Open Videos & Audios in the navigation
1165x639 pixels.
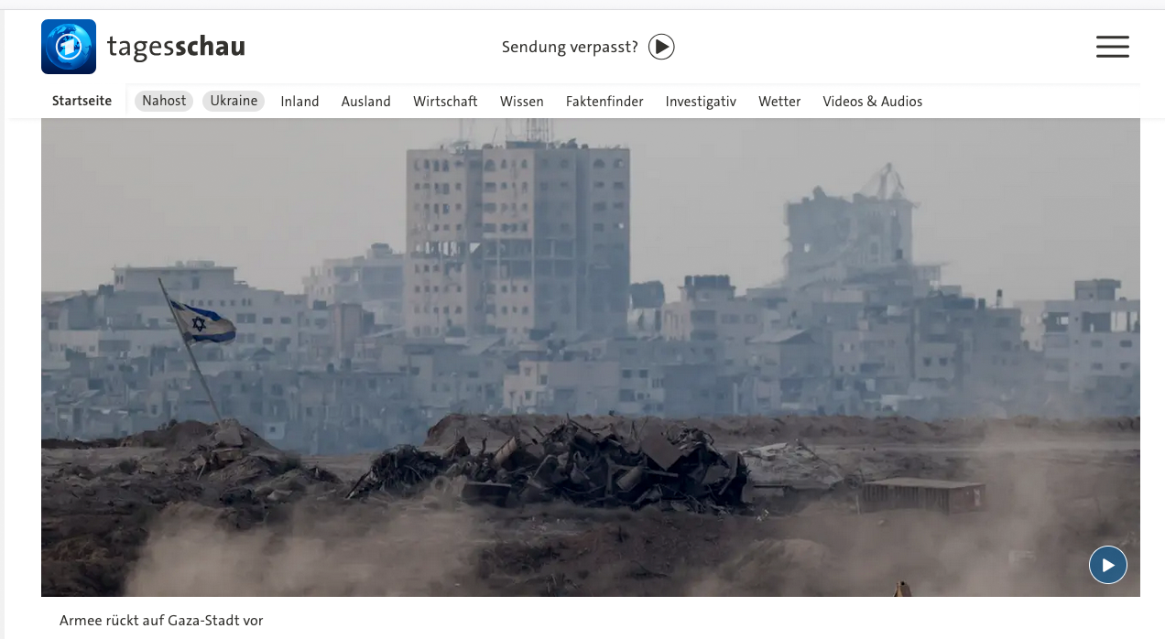point(872,102)
